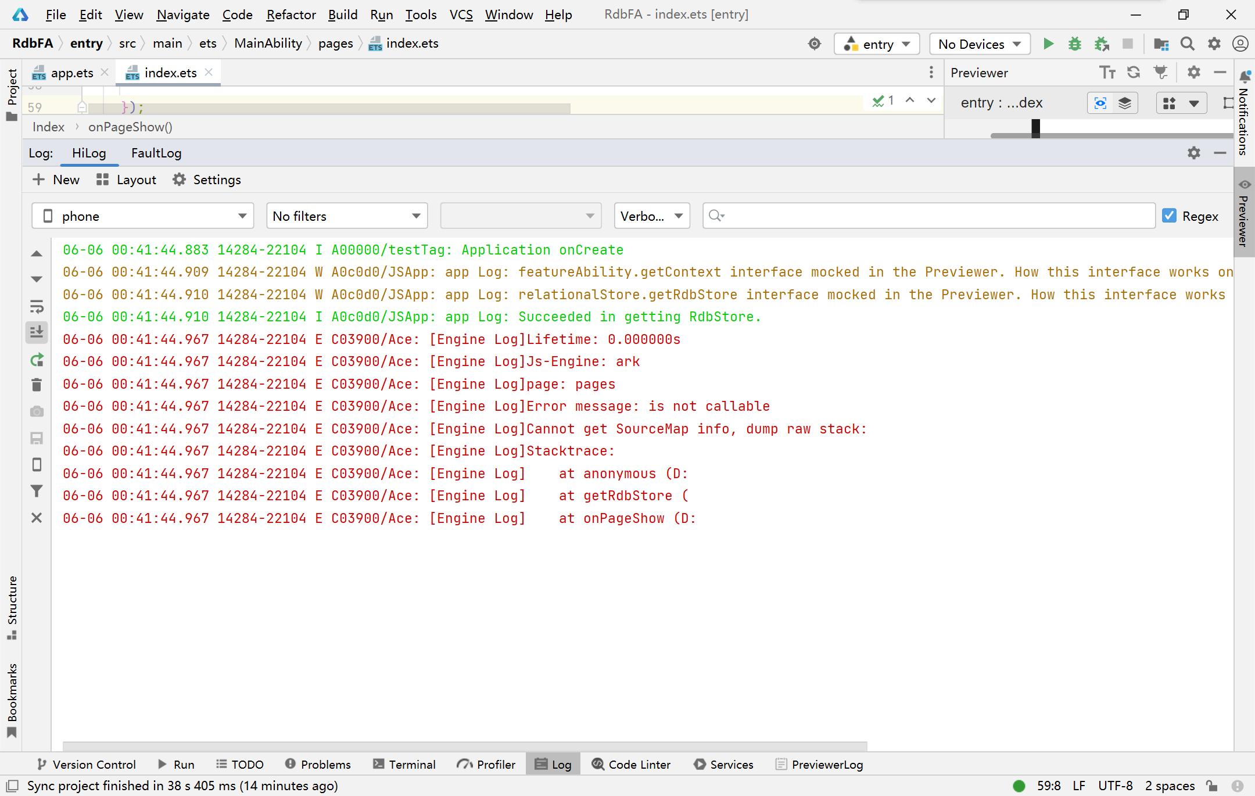Click the Debug bug icon

(1074, 44)
